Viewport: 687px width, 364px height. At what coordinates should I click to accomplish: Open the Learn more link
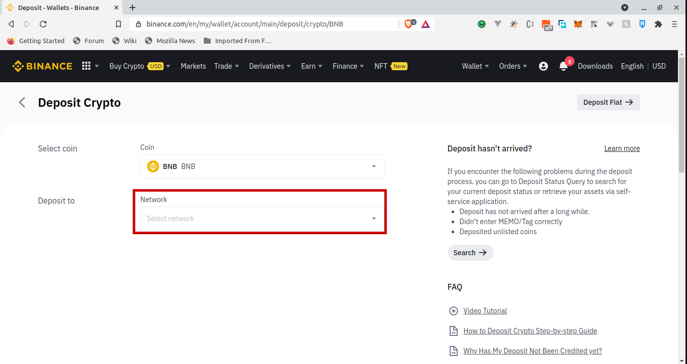pyautogui.click(x=622, y=148)
